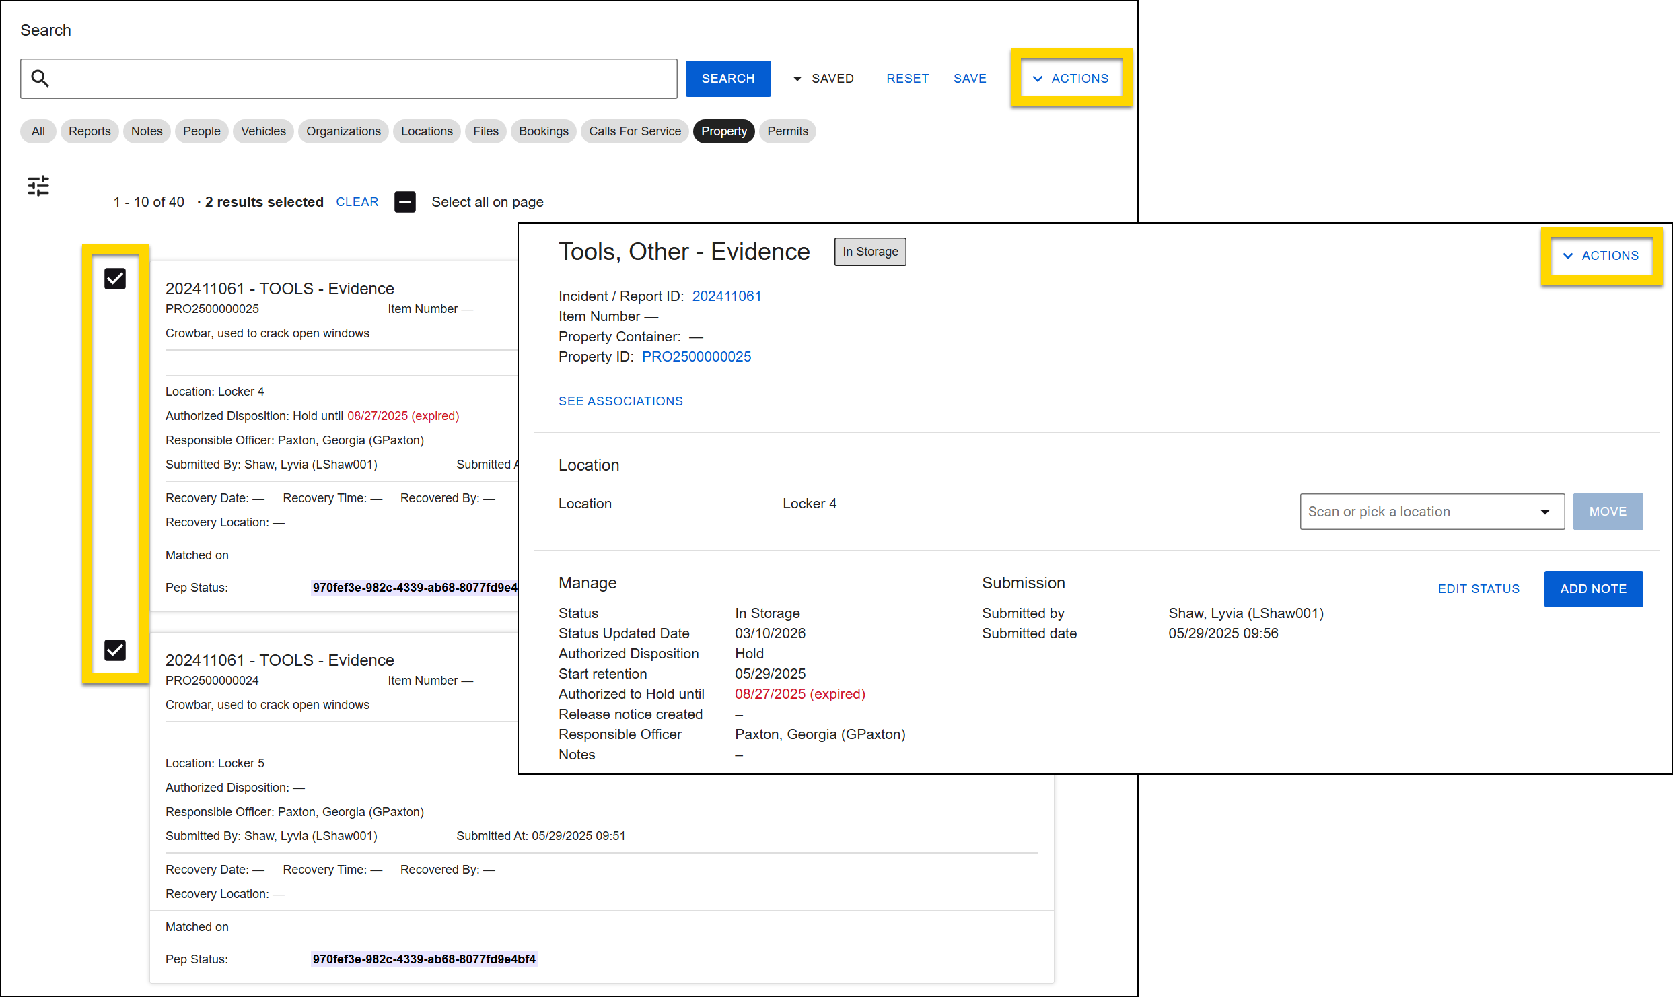Image resolution: width=1673 pixels, height=997 pixels.
Task: Open the search page ACTIONS menu
Action: [x=1071, y=79]
